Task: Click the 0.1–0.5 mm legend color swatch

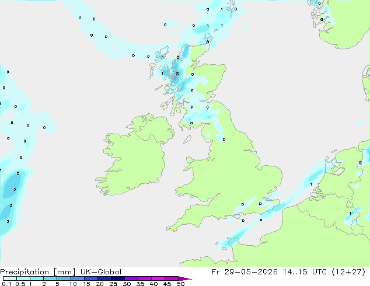Action: (x=10, y=278)
